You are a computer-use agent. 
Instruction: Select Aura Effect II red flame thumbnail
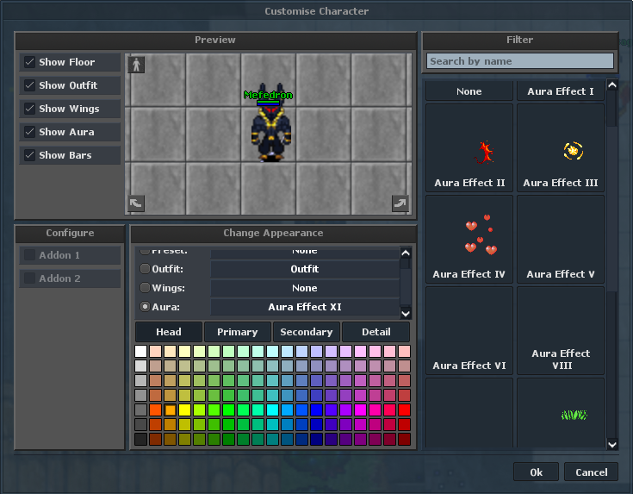pyautogui.click(x=469, y=147)
